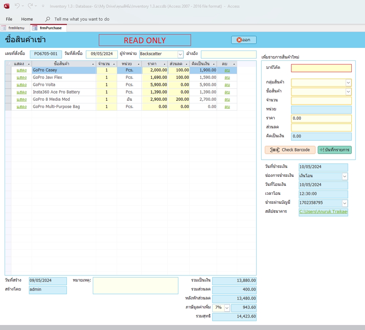Open the File menu
365x330 pixels.
[9, 19]
